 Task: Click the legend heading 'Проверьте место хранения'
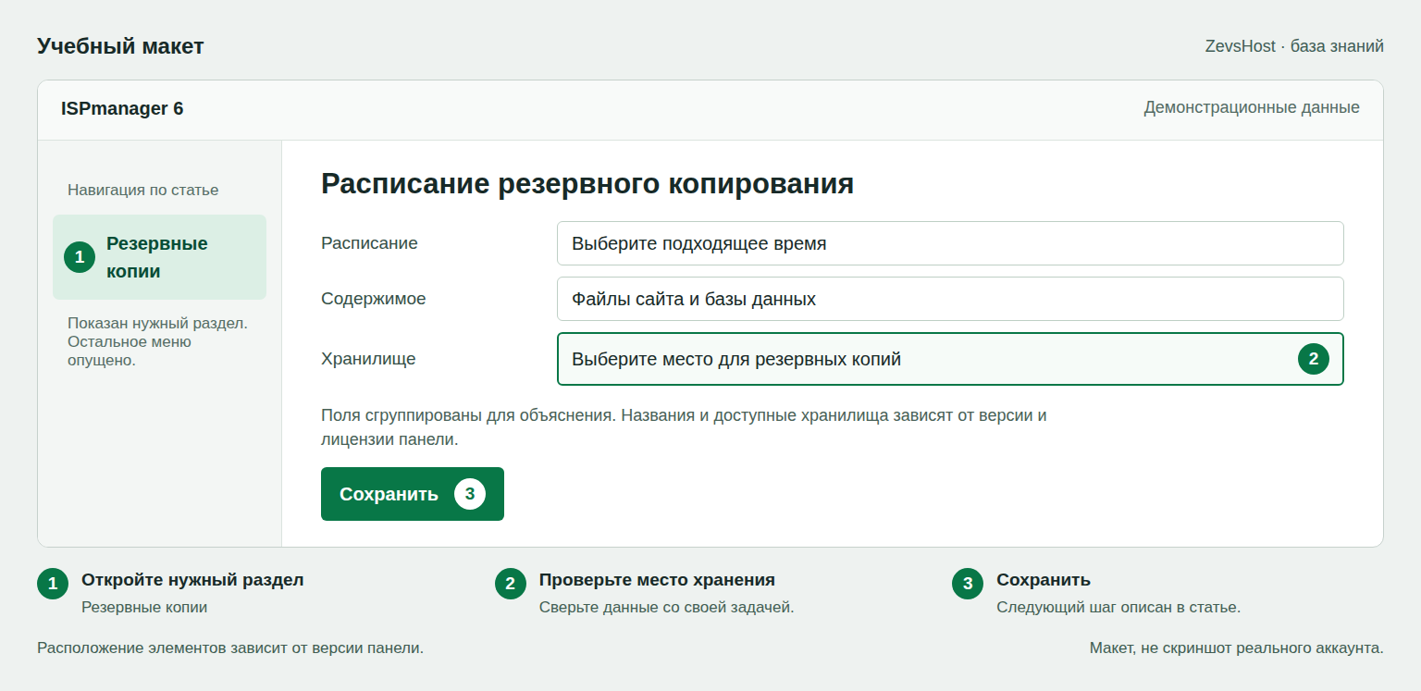657,580
